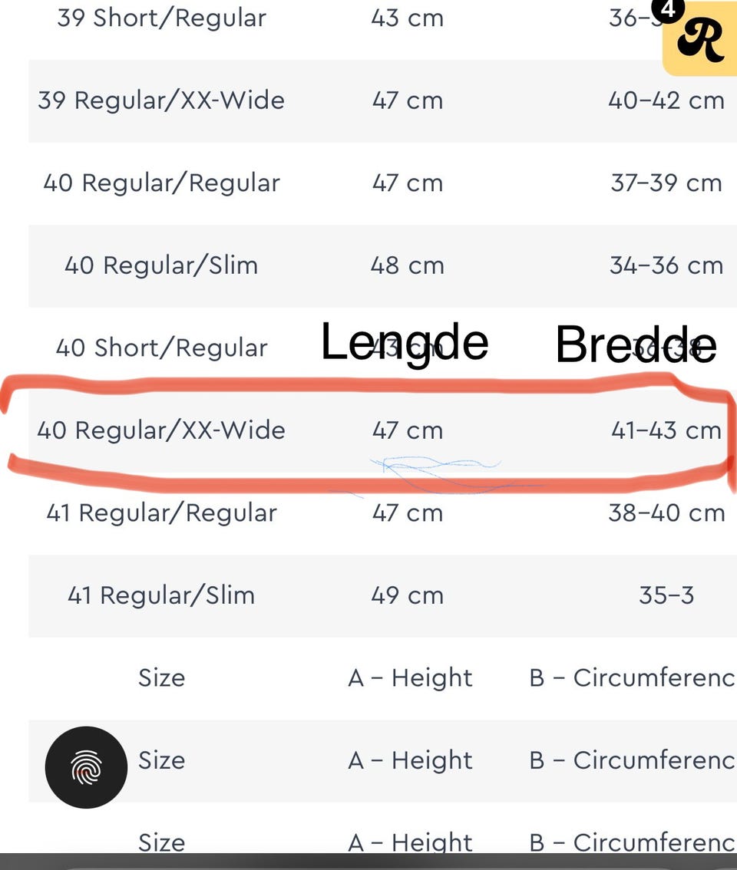737x870 pixels.
Task: Select the highlighted 40 Regular/XX-Wide label
Action: pyautogui.click(x=161, y=430)
